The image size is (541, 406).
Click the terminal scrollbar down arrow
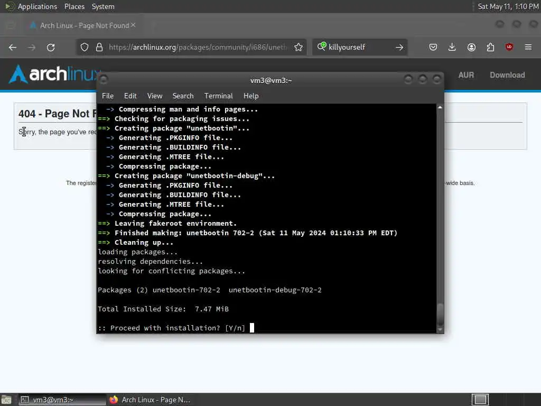440,330
